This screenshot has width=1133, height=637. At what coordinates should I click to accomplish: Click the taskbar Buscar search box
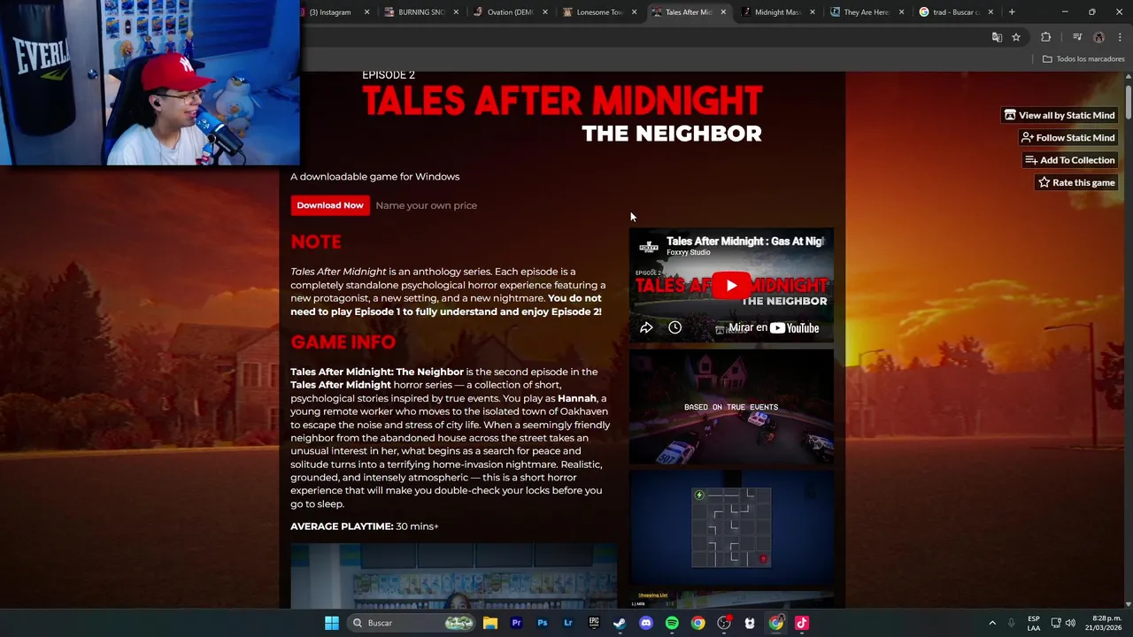click(x=411, y=623)
